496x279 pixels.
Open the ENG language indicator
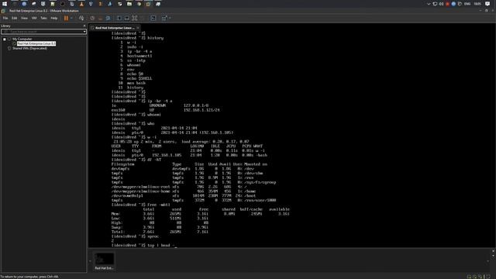(467, 4)
